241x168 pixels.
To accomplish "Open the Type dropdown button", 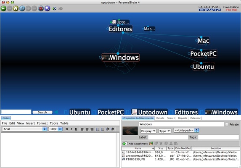I will pyautogui.click(x=165, y=131).
